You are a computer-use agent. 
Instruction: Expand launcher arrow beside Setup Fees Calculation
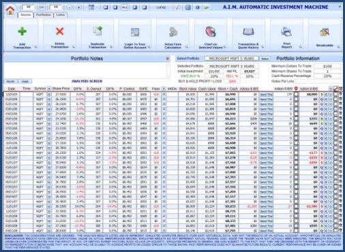187,47
